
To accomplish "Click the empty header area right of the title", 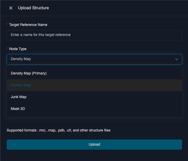I will [116, 8].
